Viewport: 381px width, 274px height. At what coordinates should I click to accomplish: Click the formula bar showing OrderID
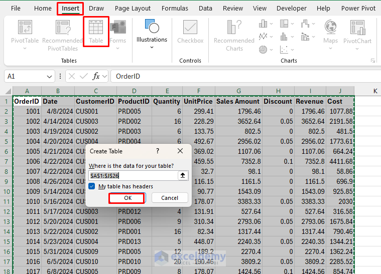pos(245,76)
